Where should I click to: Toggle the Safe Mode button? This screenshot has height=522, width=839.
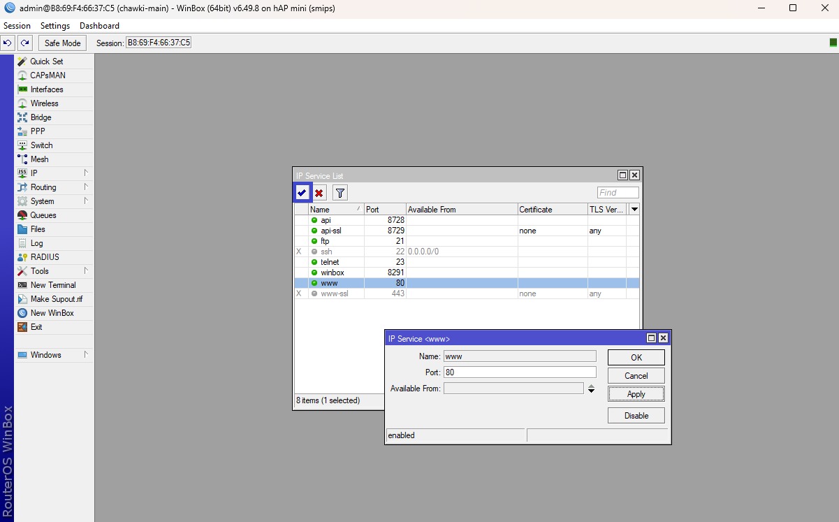[x=62, y=43]
